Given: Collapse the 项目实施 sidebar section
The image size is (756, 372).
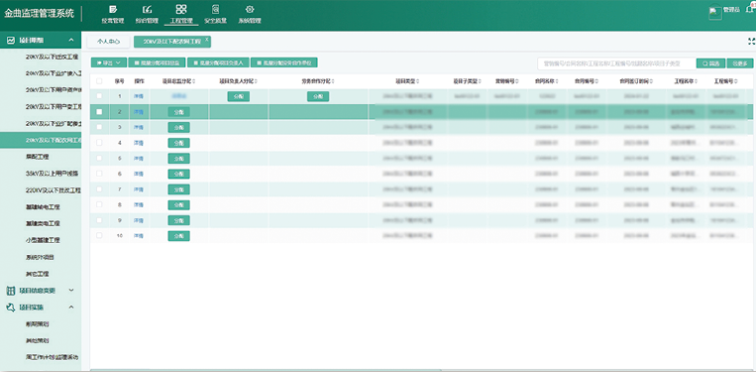Looking at the screenshot, I should [x=41, y=308].
